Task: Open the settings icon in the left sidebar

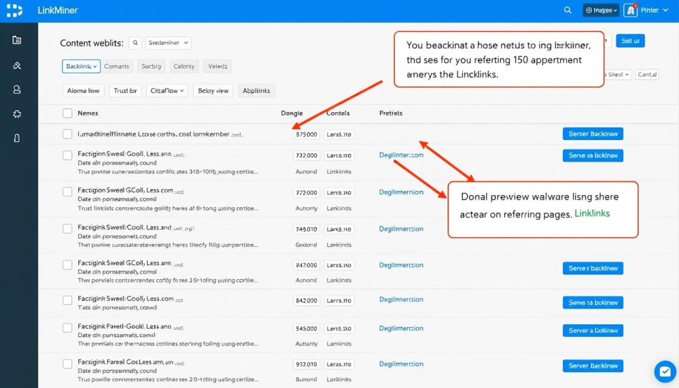Action: click(x=16, y=114)
